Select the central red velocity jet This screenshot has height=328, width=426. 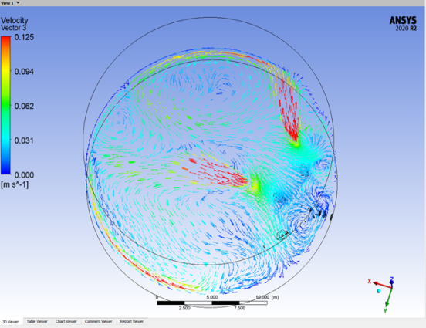(x=218, y=173)
